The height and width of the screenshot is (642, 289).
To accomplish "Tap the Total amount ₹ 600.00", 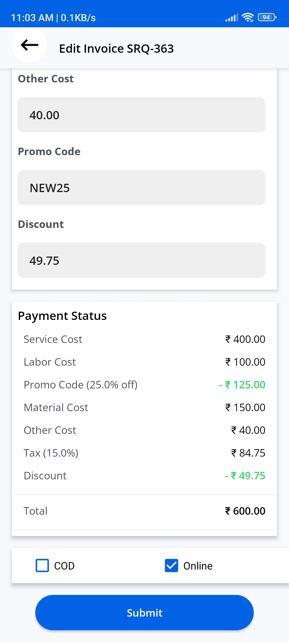I will 245,511.
